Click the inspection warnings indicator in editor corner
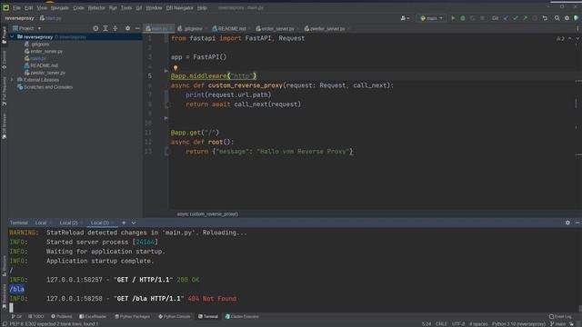Viewport: 582px width, 327px height. point(560,38)
